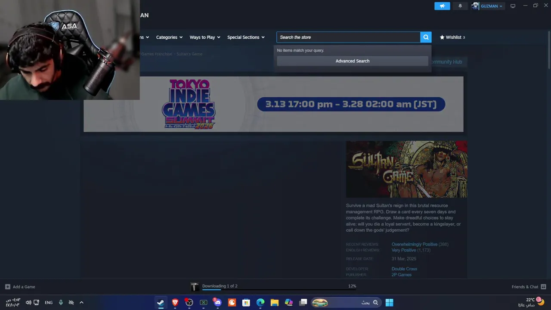Viewport: 551px width, 310px height.
Task: Click Sultan's Game breadcrumb link
Action: 189,54
